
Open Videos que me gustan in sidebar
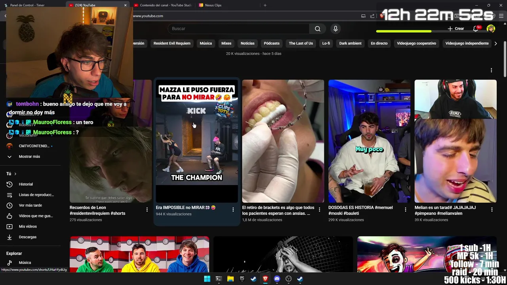(30, 216)
